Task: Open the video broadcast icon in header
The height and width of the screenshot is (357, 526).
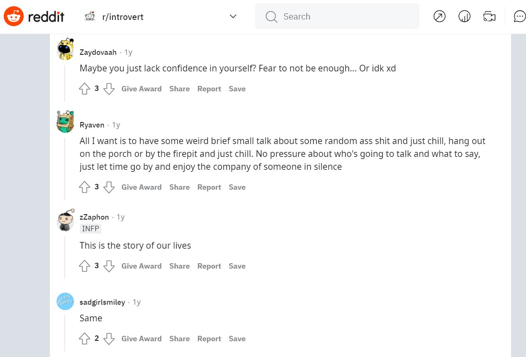Action: 489,17
